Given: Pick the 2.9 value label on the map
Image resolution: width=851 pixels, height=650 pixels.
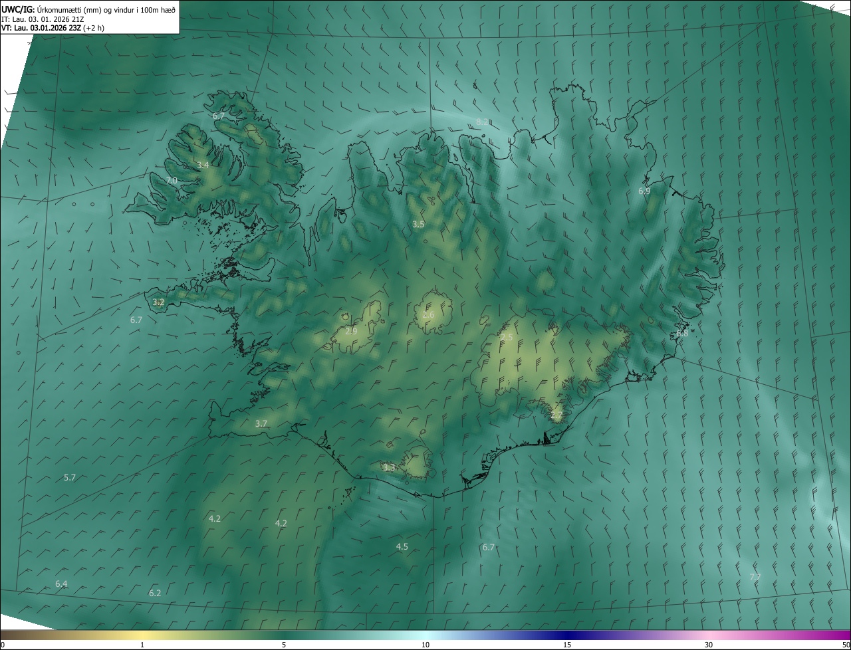Looking at the screenshot, I should (351, 331).
